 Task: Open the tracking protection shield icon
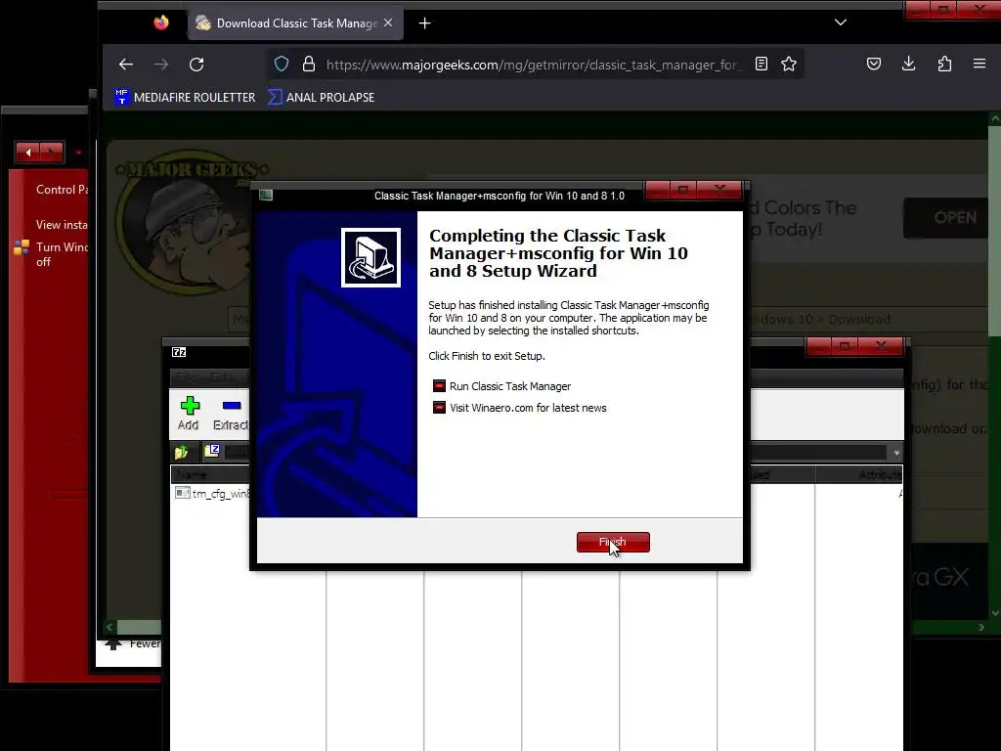click(x=282, y=64)
